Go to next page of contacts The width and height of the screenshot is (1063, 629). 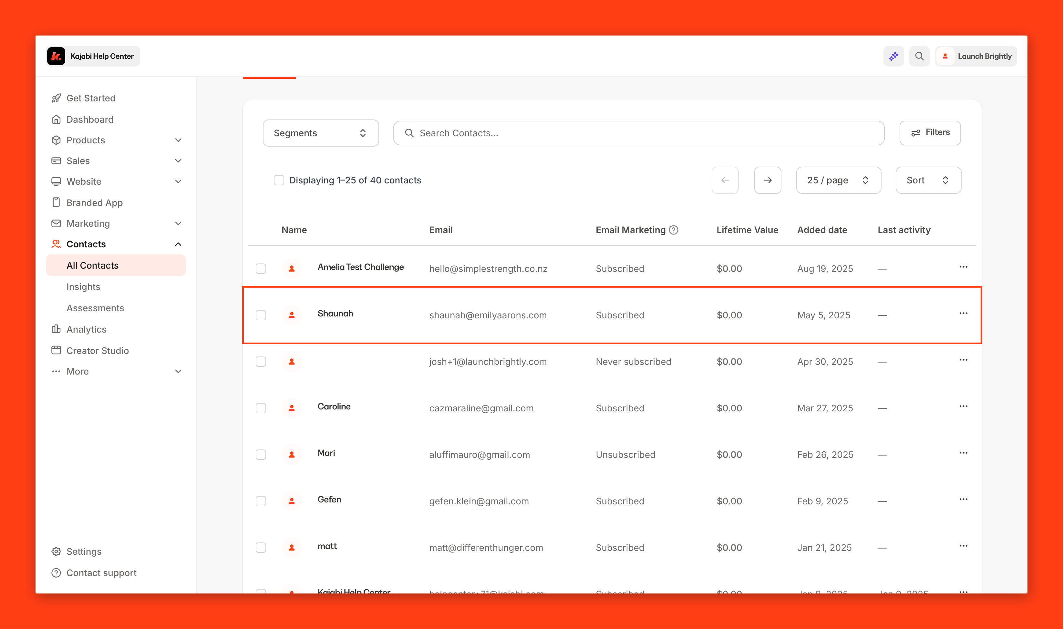[767, 180]
